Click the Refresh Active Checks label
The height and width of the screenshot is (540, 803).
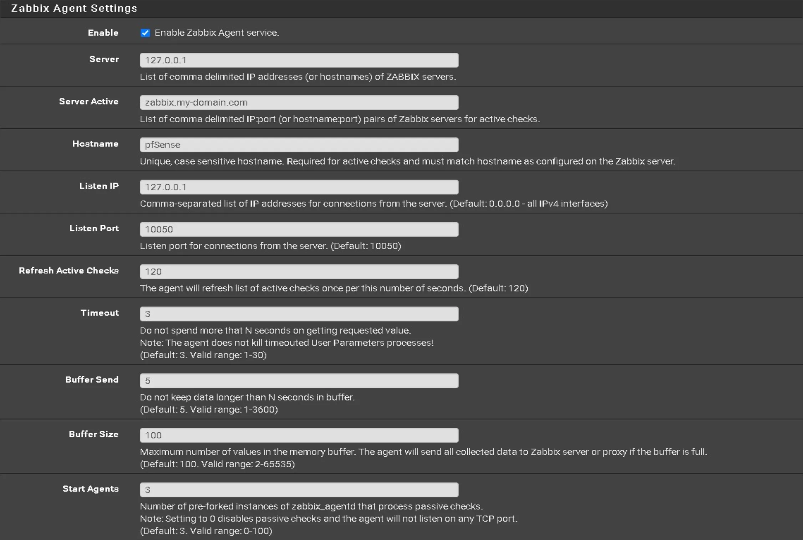pos(69,271)
